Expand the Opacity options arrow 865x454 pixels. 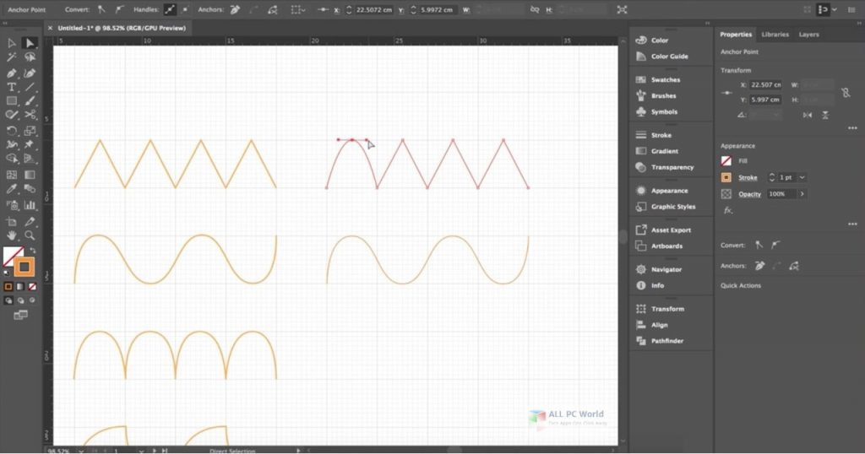coord(801,194)
